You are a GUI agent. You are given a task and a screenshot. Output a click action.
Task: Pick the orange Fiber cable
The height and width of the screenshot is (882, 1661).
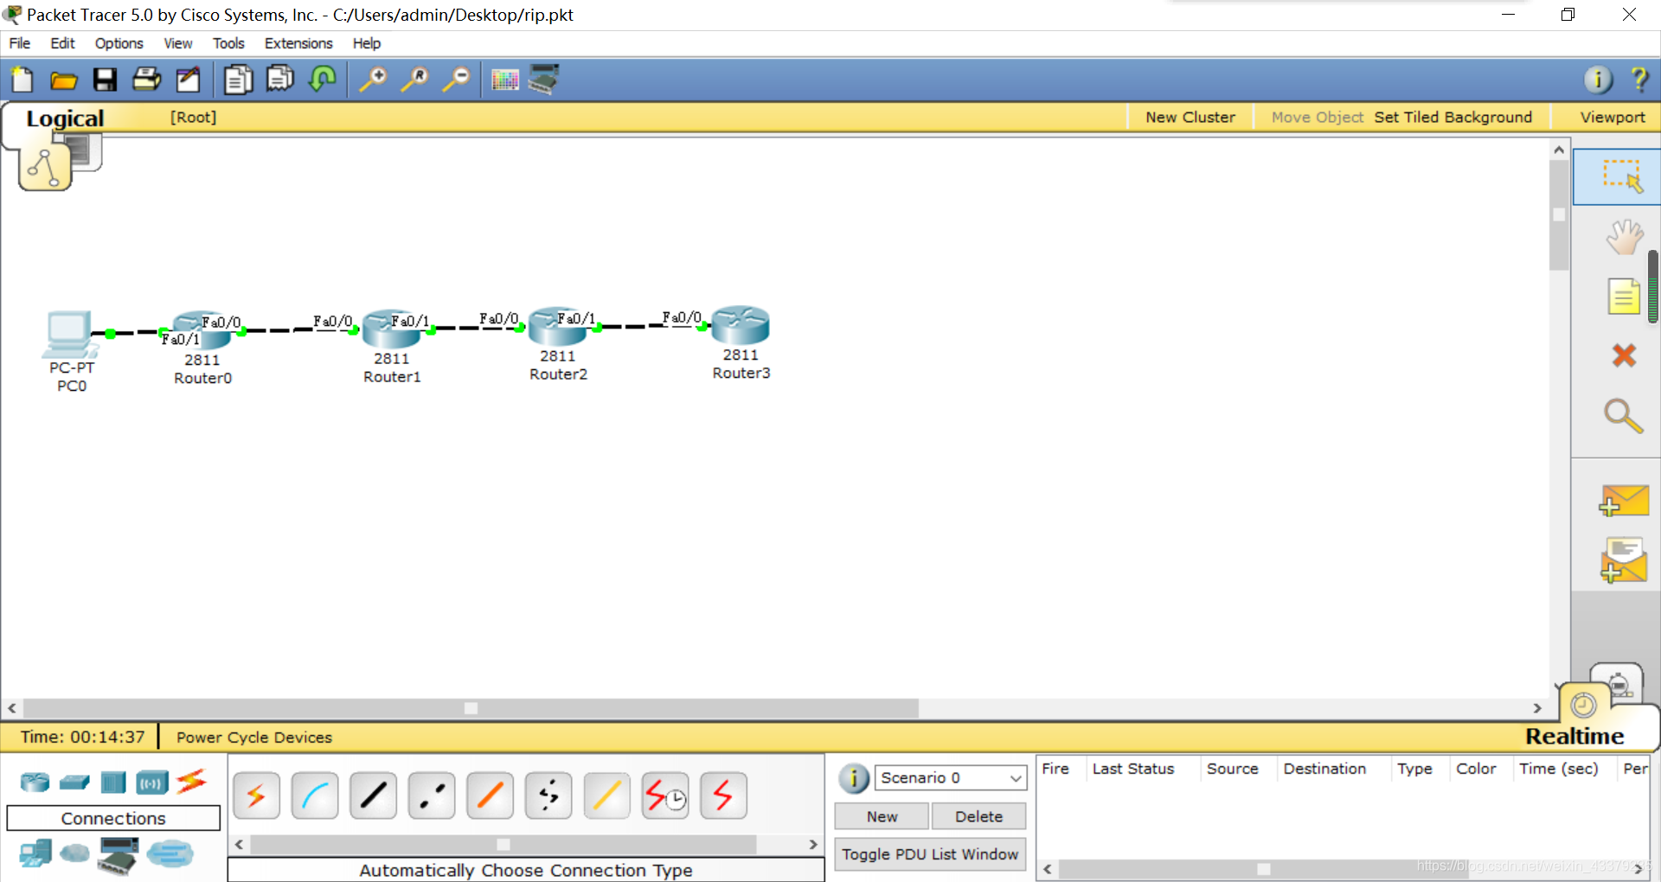[x=490, y=796]
